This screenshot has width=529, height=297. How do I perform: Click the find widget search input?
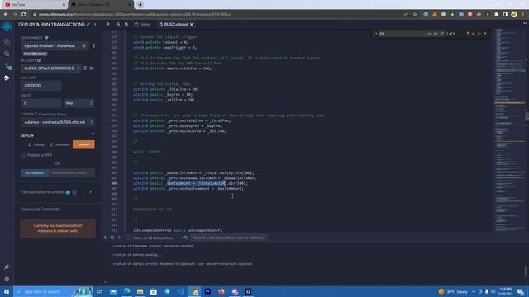tap(403, 34)
